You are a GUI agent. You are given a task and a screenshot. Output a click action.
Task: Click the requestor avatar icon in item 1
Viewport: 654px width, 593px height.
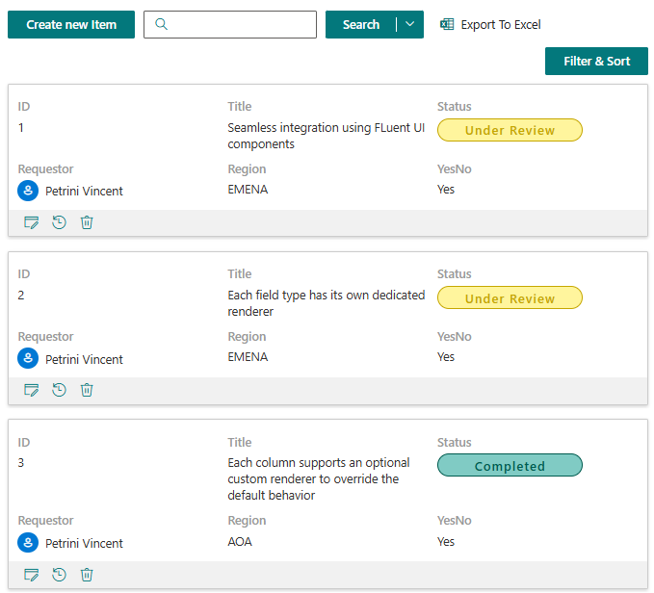coord(28,191)
